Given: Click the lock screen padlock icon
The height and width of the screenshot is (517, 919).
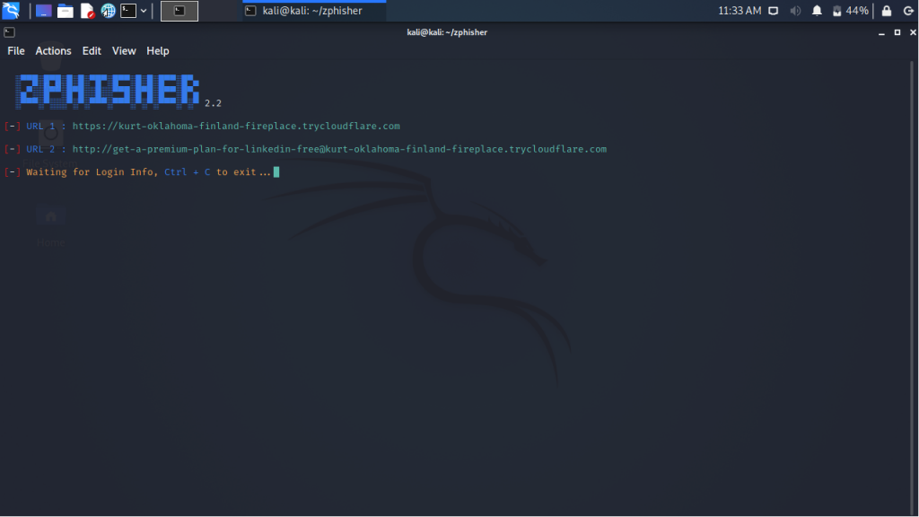Looking at the screenshot, I should (887, 11).
